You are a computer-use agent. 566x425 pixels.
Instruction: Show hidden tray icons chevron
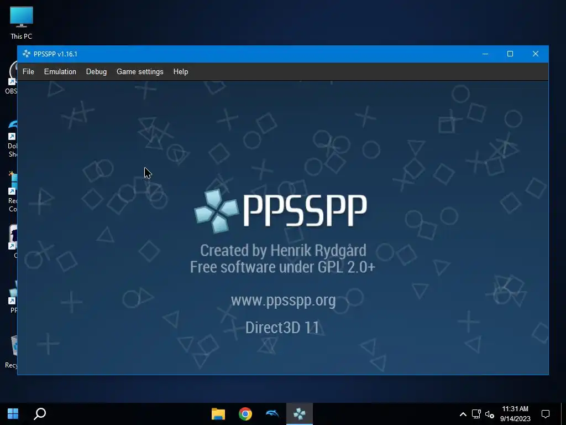(x=463, y=414)
